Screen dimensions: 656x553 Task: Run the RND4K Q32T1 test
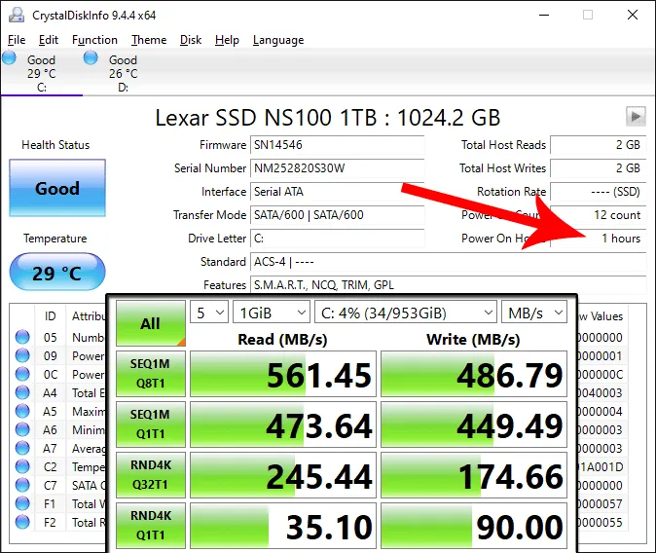[151, 475]
